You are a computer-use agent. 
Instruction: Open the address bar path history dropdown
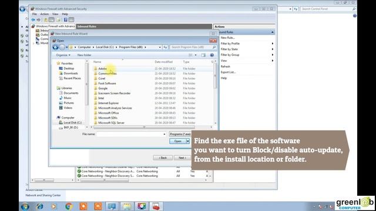tap(160, 47)
